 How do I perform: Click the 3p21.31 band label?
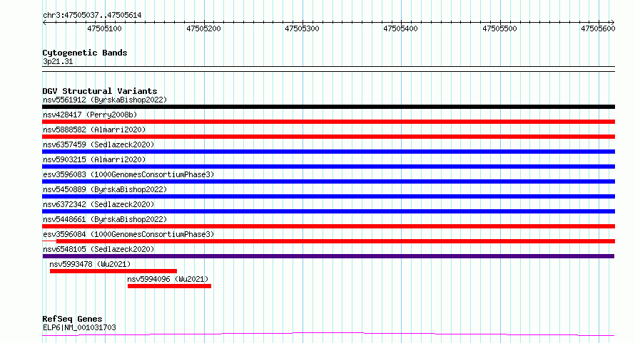pos(58,62)
